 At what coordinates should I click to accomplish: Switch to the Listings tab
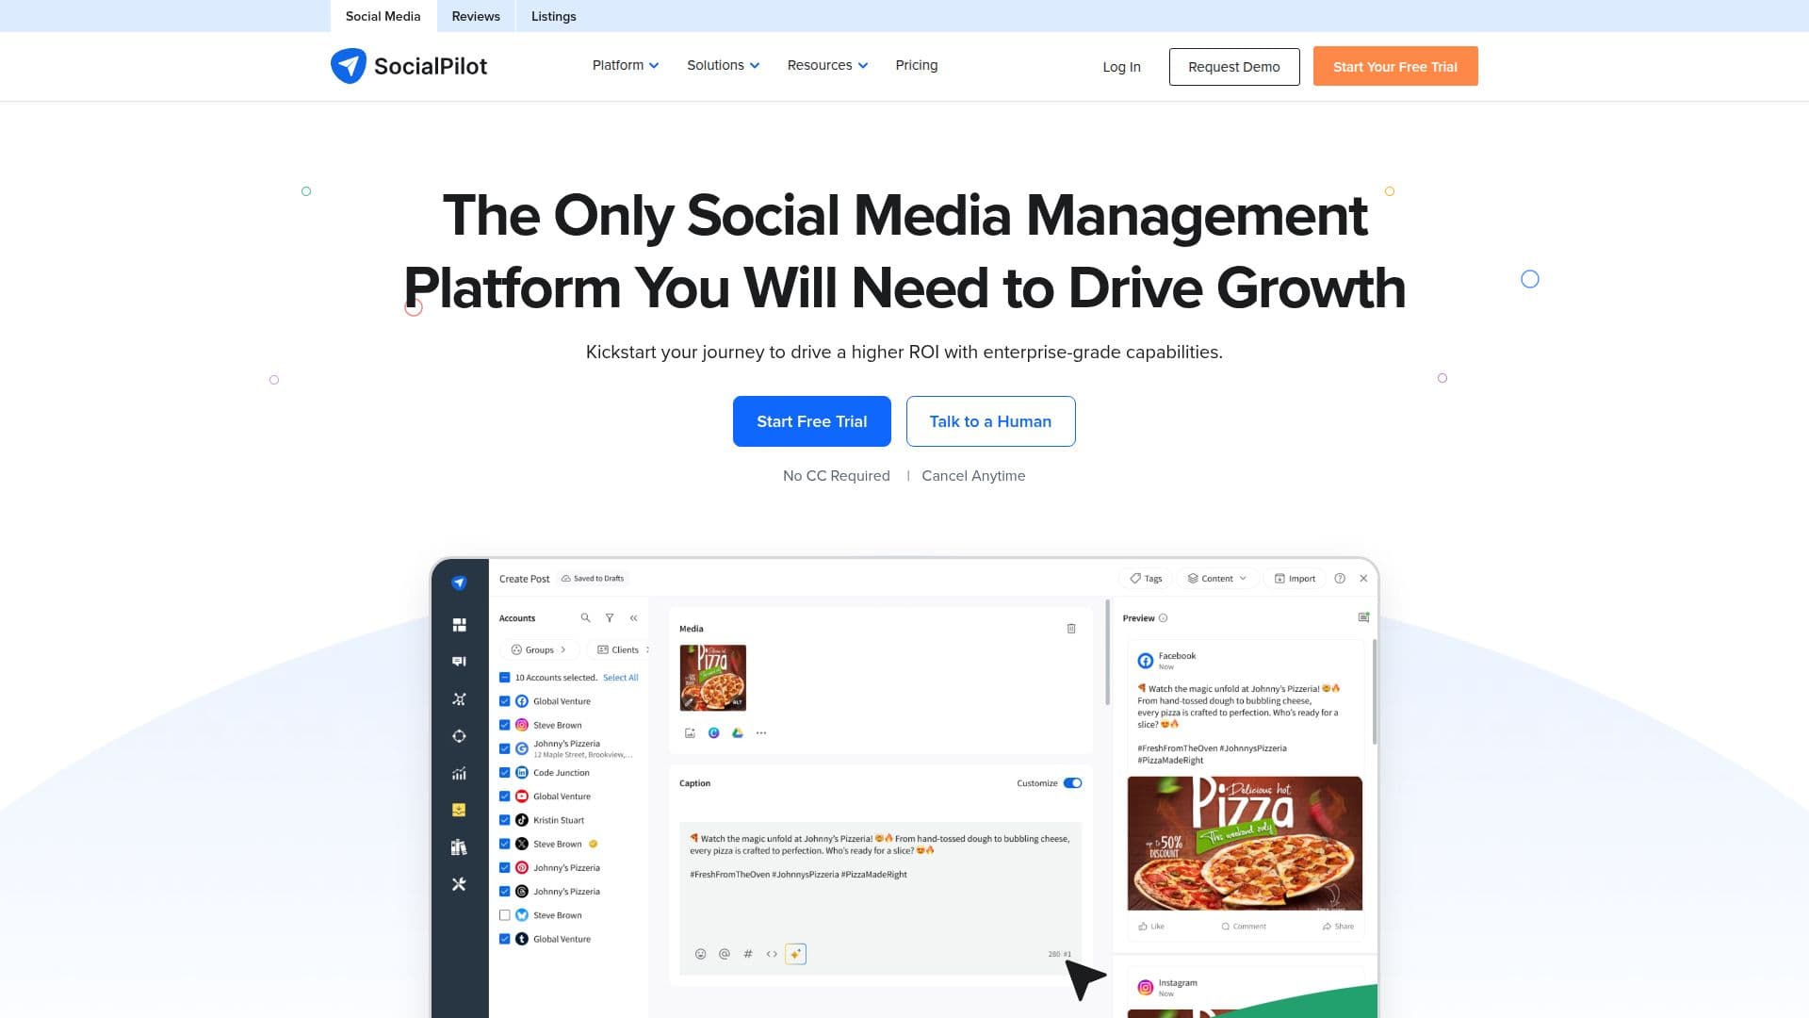554,16
